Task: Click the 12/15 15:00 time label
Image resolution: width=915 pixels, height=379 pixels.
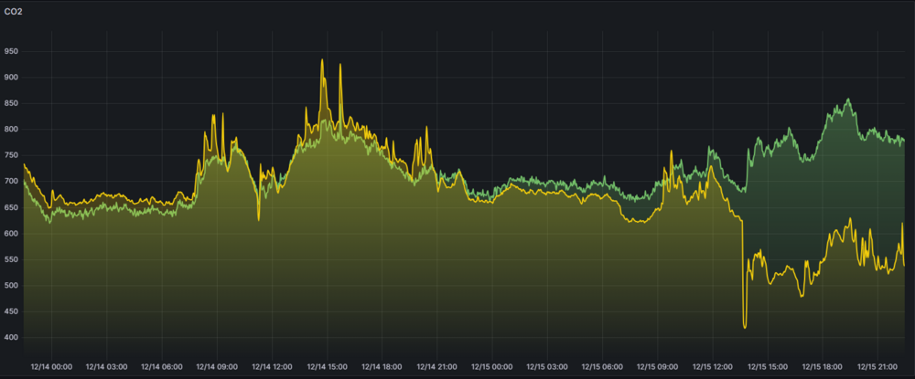Action: 768,367
